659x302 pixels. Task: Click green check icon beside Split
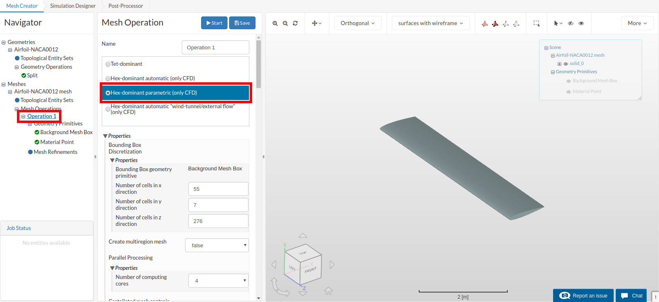tap(23, 76)
